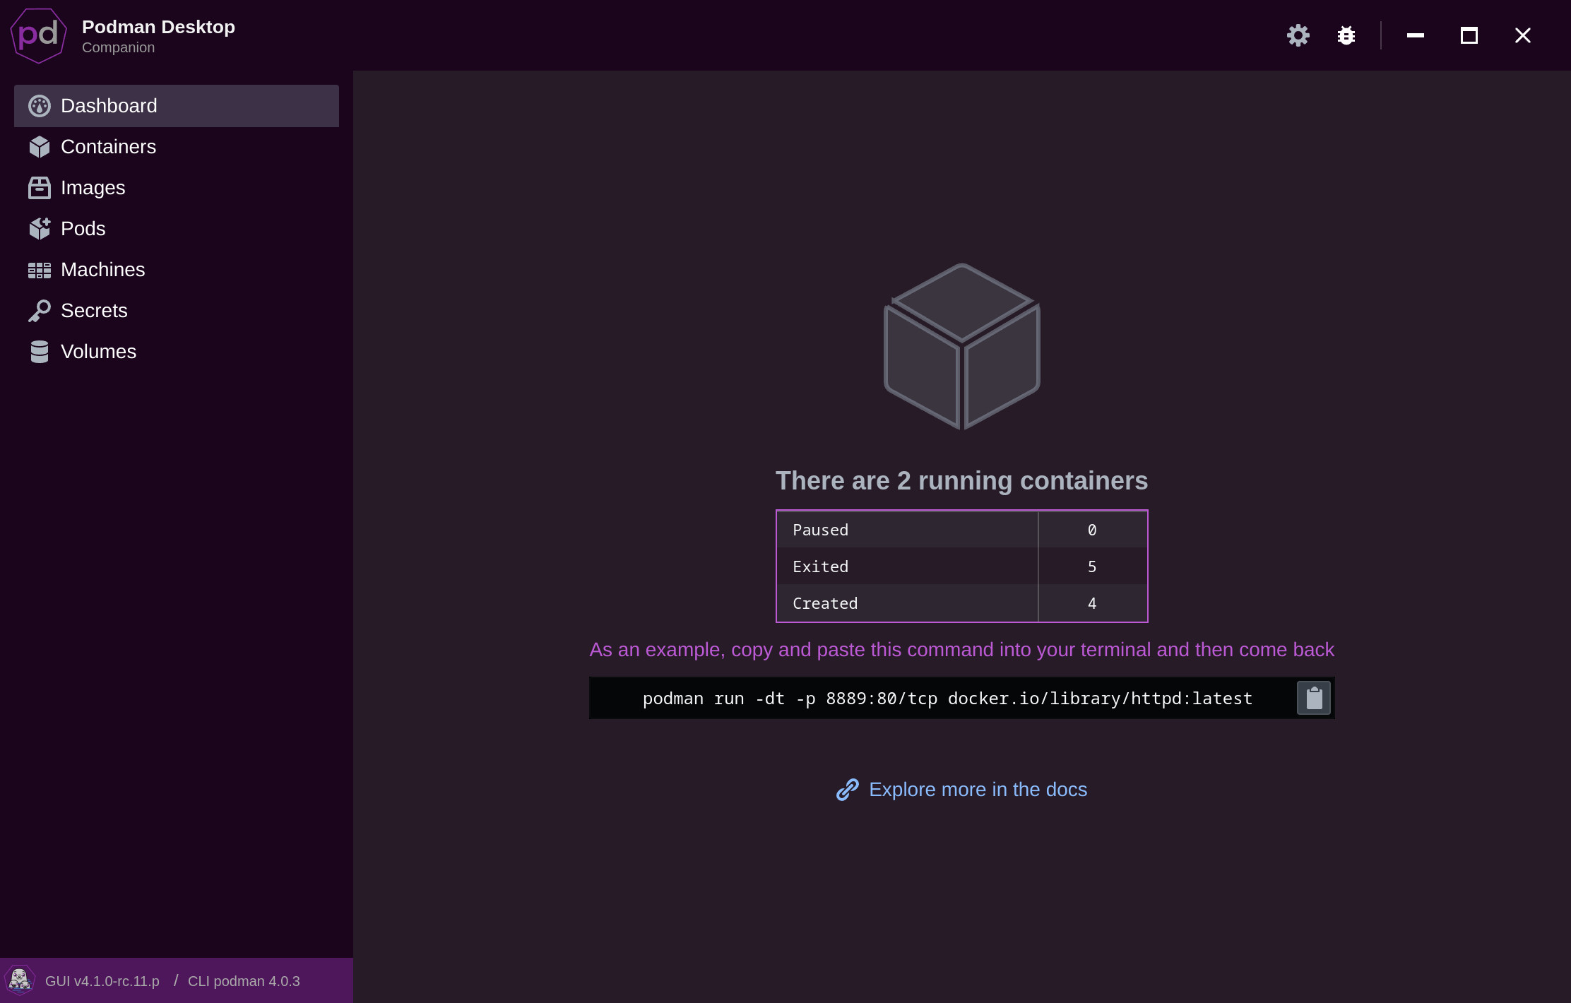Click the Images sidebar icon
This screenshot has width=1571, height=1003.
40,188
